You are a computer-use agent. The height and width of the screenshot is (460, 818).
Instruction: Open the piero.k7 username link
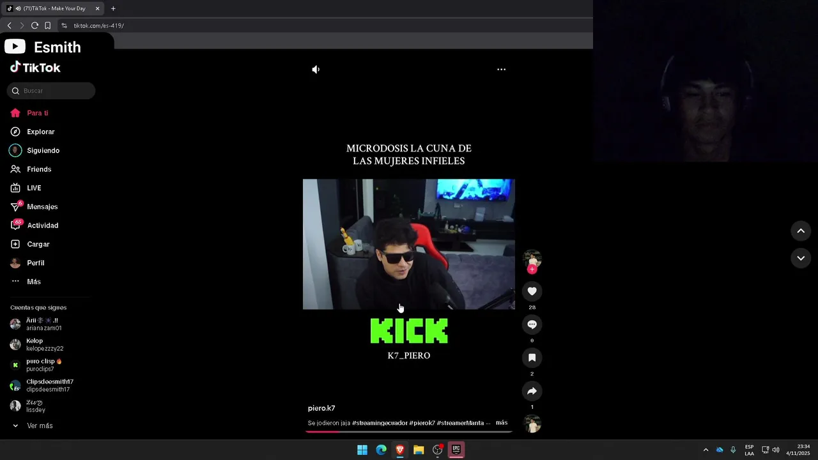(x=321, y=408)
